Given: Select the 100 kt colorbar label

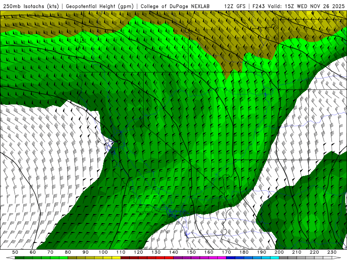Looking at the screenshot, I should coord(103,252).
